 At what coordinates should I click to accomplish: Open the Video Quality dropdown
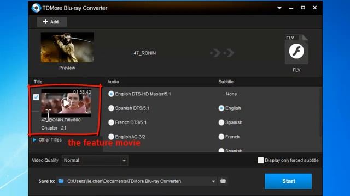click(x=95, y=160)
